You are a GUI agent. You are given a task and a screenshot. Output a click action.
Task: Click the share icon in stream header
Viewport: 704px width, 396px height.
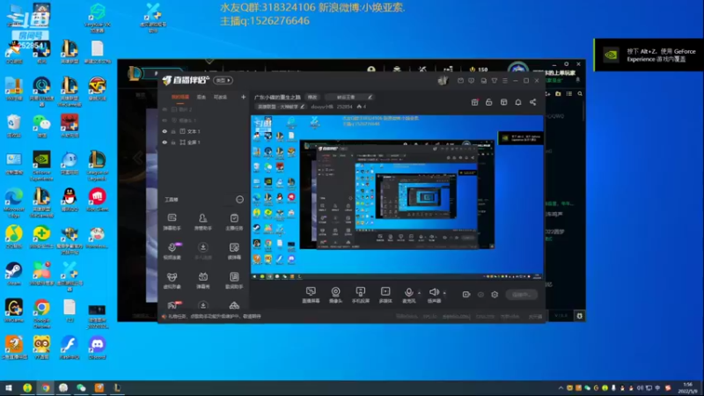[x=532, y=102]
